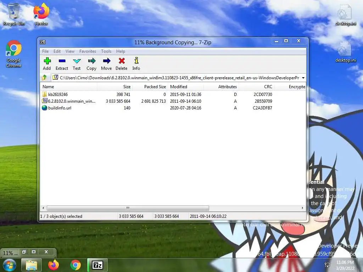Open the File menu
The width and height of the screenshot is (363, 272).
pyautogui.click(x=45, y=51)
